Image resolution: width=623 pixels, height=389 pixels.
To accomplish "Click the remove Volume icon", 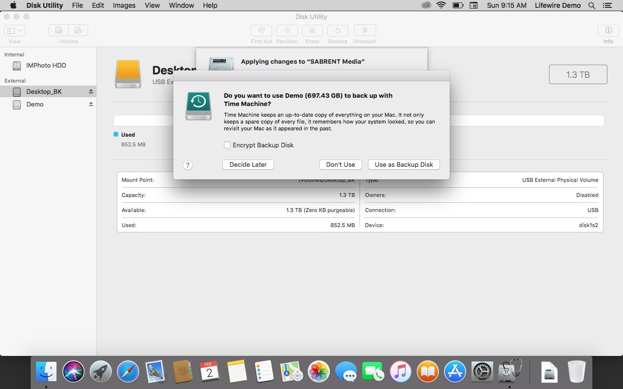I will tap(78, 30).
